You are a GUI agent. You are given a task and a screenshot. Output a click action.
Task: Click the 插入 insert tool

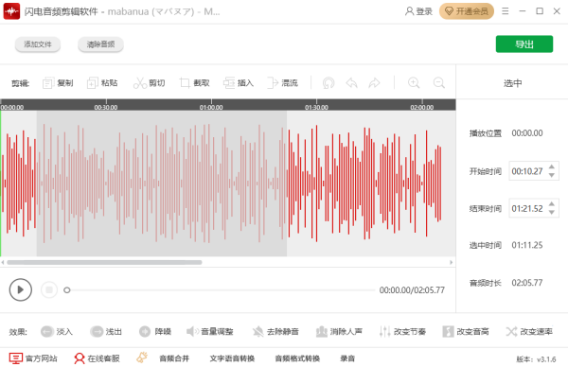239,83
